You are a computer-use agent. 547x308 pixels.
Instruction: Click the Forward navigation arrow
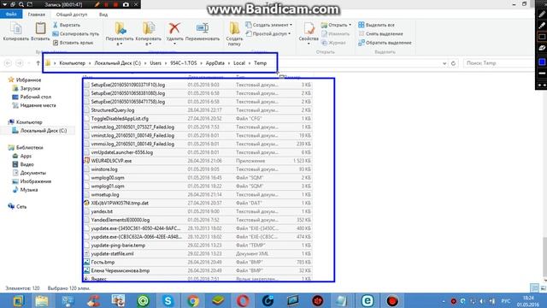point(20,63)
